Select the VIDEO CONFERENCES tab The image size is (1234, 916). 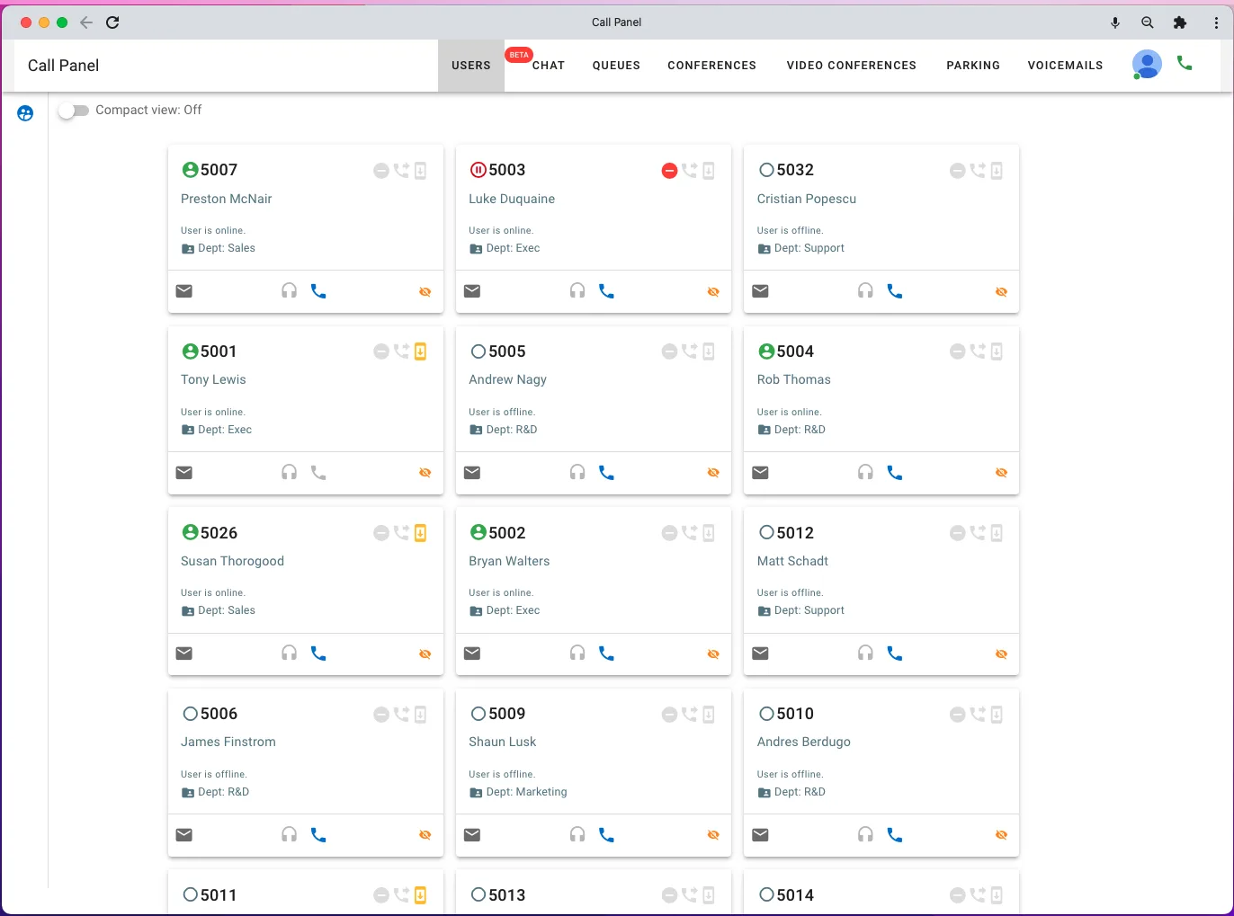pos(851,66)
